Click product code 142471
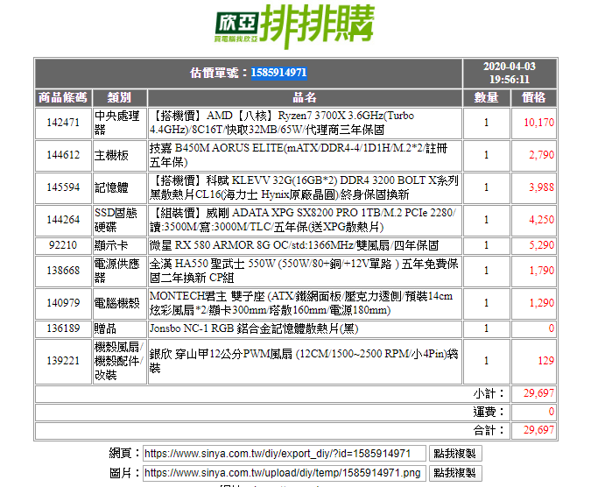605x487 pixels. (x=63, y=123)
